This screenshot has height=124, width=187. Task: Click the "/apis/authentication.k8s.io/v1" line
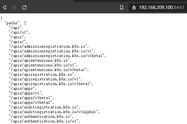[x=44, y=121]
